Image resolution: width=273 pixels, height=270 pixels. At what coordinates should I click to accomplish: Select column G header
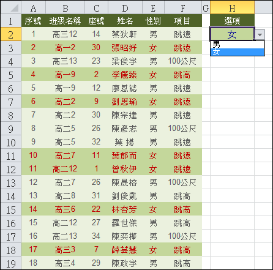(206, 8)
